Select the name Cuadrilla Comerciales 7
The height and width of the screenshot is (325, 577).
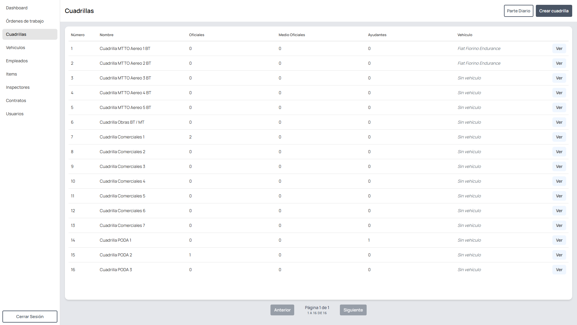[122, 225]
